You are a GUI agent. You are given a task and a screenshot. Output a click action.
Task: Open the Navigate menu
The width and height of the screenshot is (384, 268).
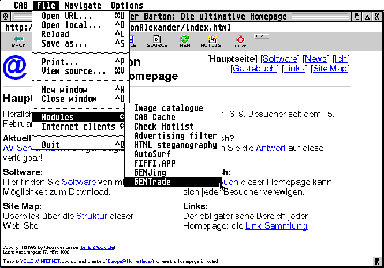pos(83,5)
